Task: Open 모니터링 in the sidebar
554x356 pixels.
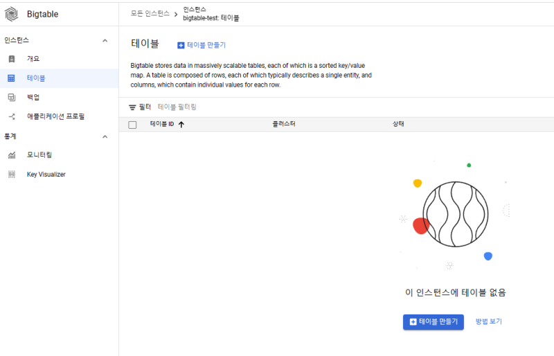Action: (x=60, y=155)
